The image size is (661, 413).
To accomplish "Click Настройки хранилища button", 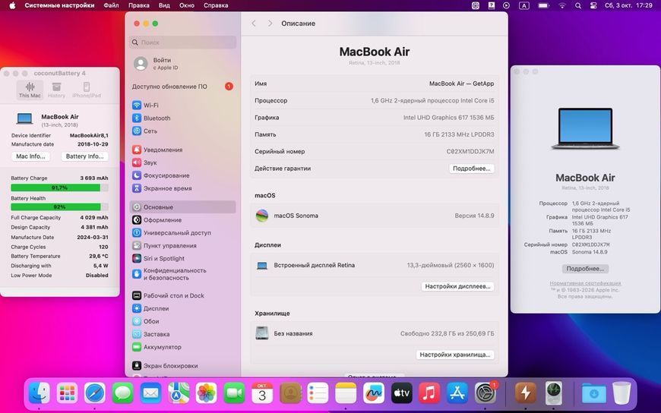I will tap(455, 355).
